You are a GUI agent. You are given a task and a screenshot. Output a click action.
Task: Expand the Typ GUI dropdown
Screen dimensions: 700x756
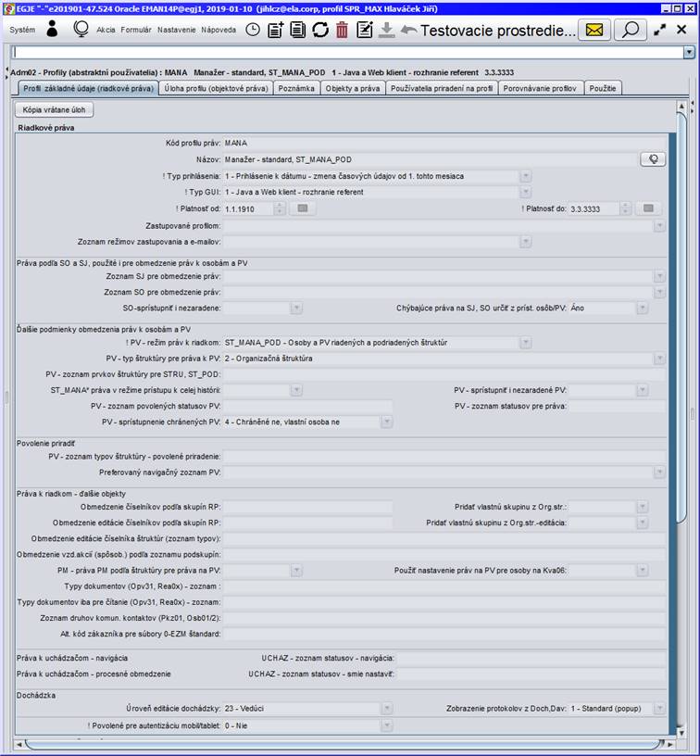click(x=526, y=193)
